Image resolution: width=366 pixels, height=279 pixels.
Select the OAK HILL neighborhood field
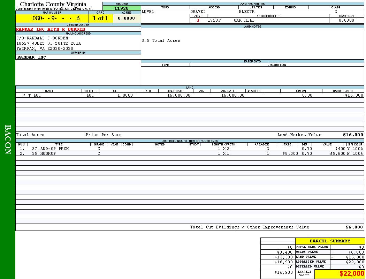pos(244,20)
